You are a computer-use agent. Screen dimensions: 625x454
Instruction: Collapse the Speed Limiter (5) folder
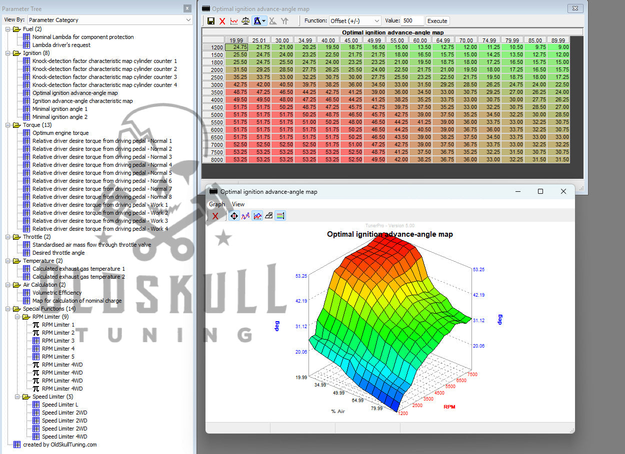(x=17, y=397)
